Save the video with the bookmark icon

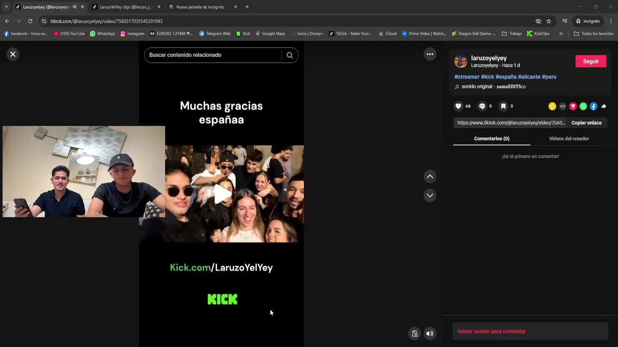pyautogui.click(x=503, y=106)
